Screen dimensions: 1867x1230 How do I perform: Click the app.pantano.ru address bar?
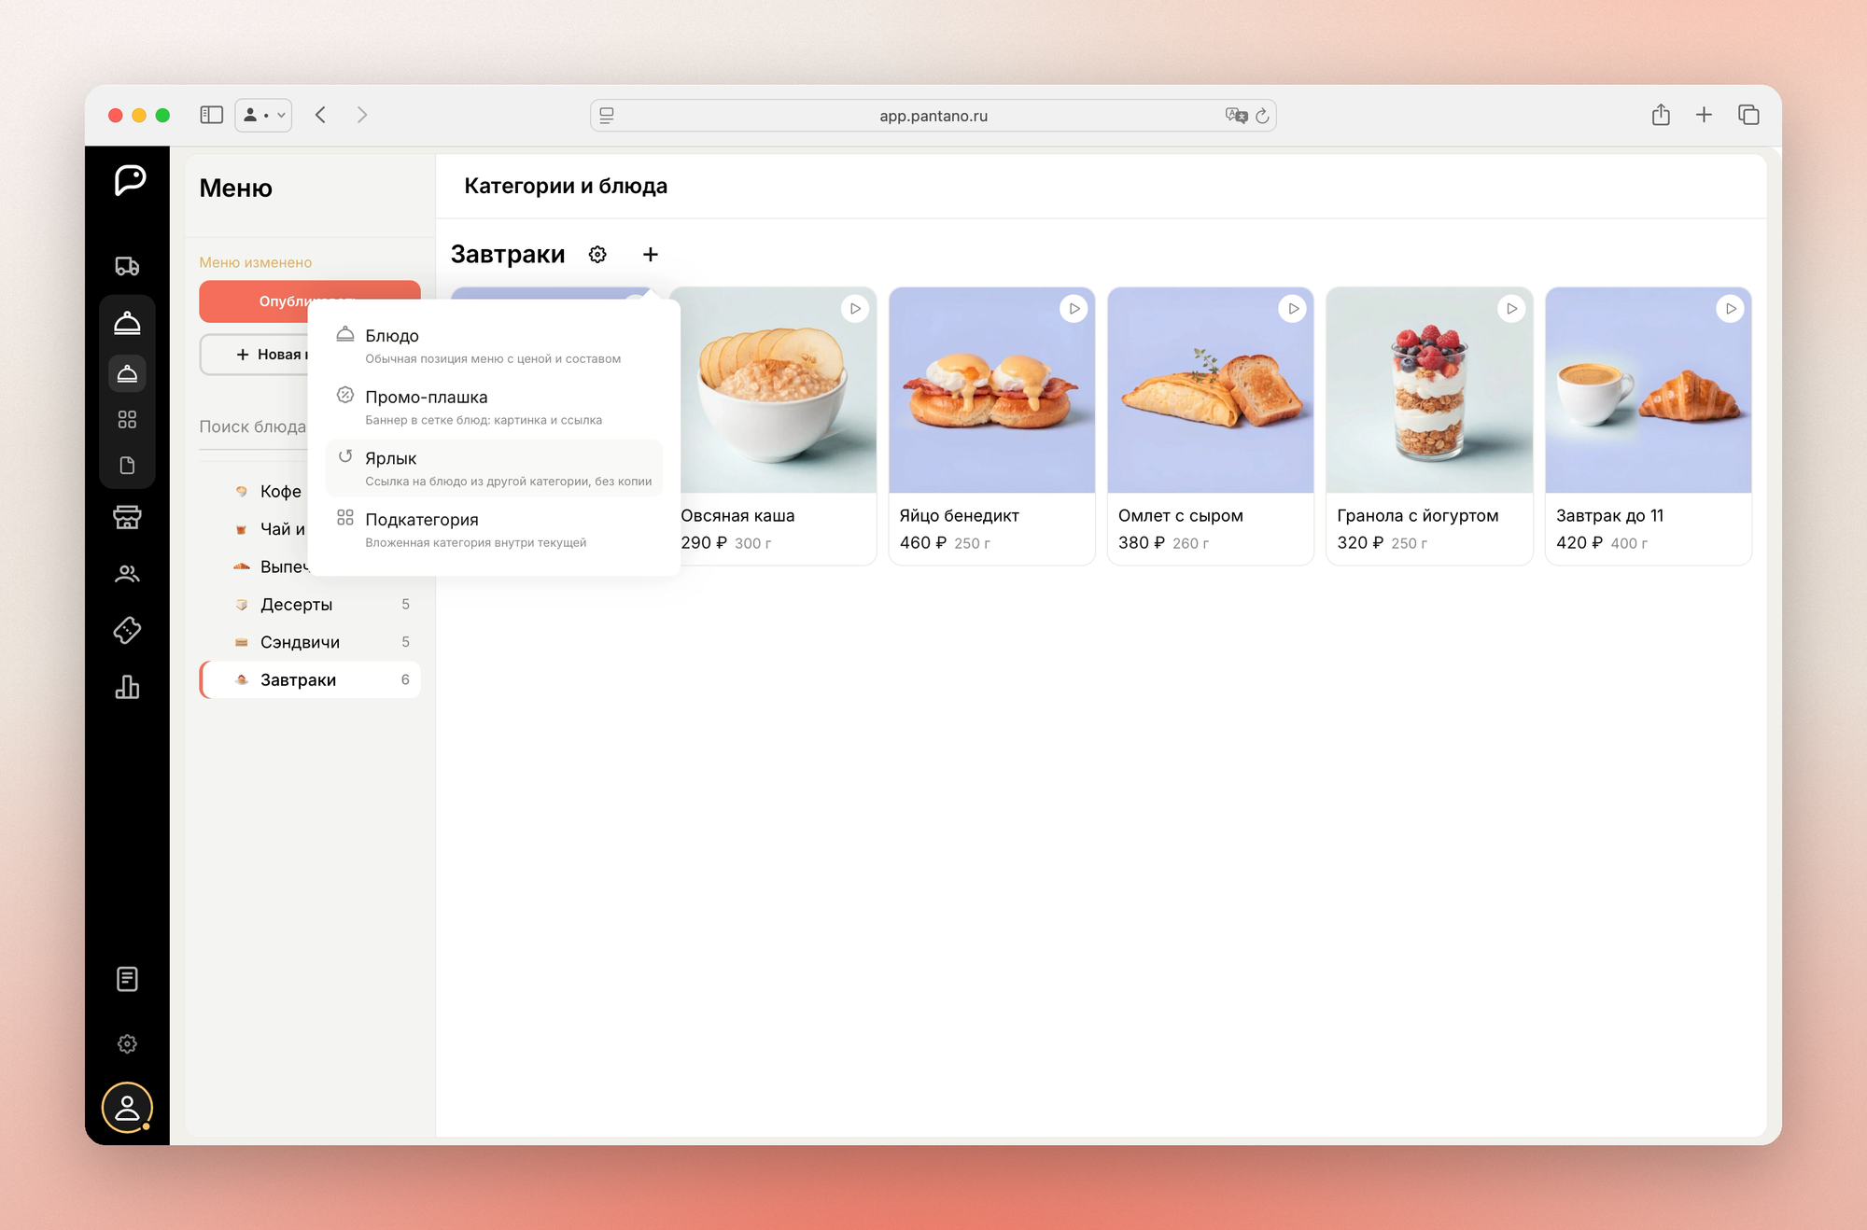pyautogui.click(x=933, y=116)
